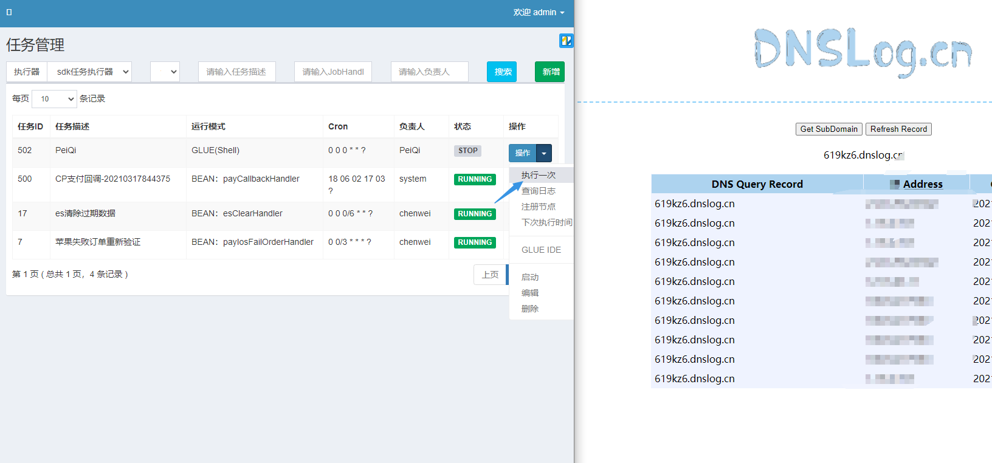This screenshot has height=463, width=992.
Task: Click the Get SubDomain button
Action: point(828,129)
